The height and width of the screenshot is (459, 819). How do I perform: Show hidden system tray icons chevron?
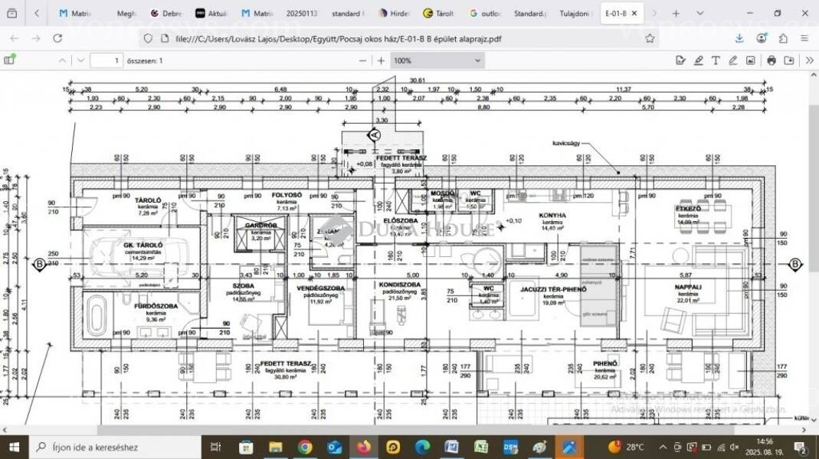[x=663, y=447]
